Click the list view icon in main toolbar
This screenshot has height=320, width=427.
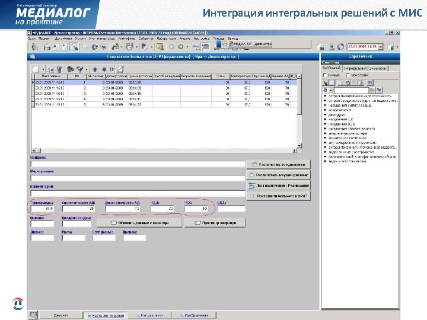pos(206,47)
